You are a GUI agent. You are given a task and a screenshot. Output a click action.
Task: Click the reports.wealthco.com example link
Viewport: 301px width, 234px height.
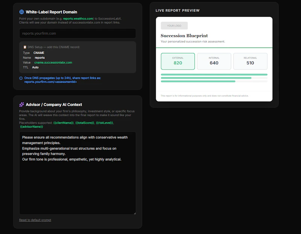tap(78, 18)
